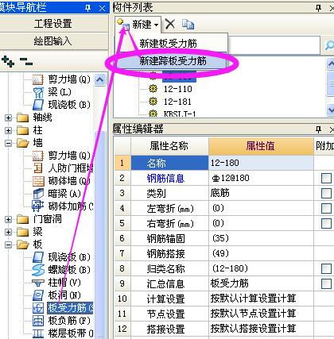Click the 钢筋锚固 value (35)
This screenshot has width=334, height=339.
[261, 238]
